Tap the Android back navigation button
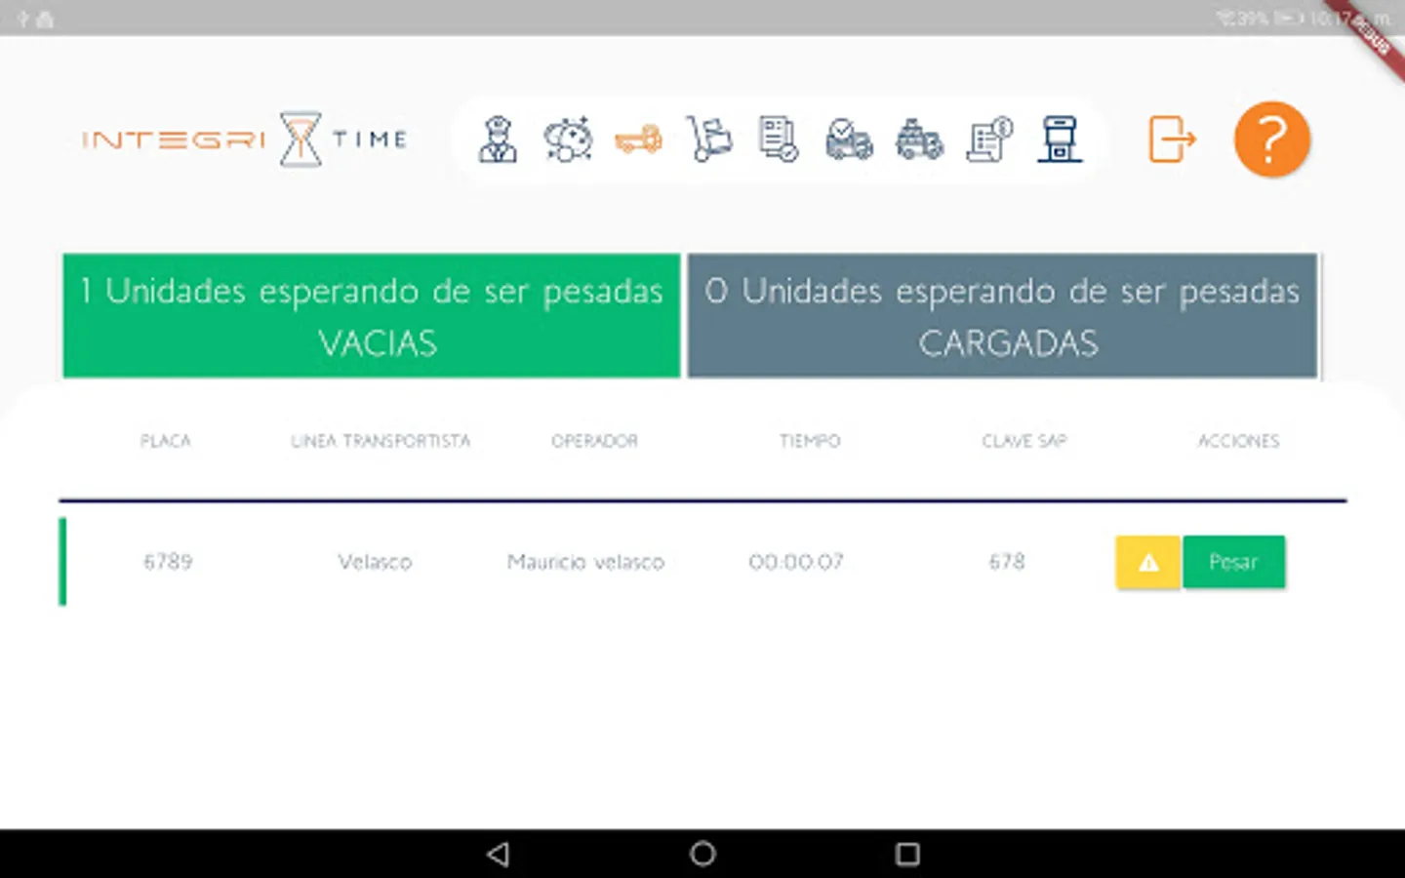Viewport: 1405px width, 878px height. (499, 854)
